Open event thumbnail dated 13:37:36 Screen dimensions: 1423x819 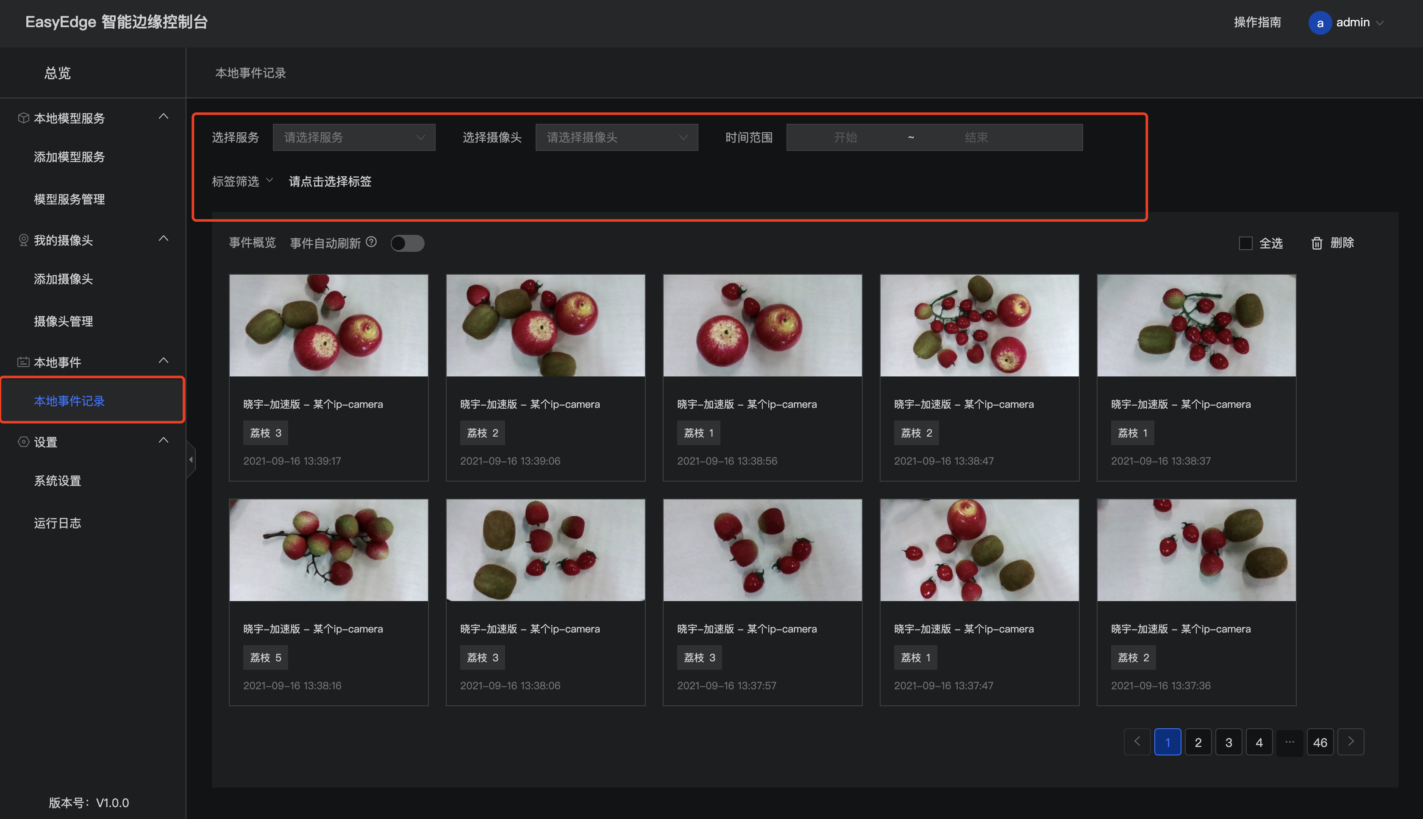point(1196,550)
